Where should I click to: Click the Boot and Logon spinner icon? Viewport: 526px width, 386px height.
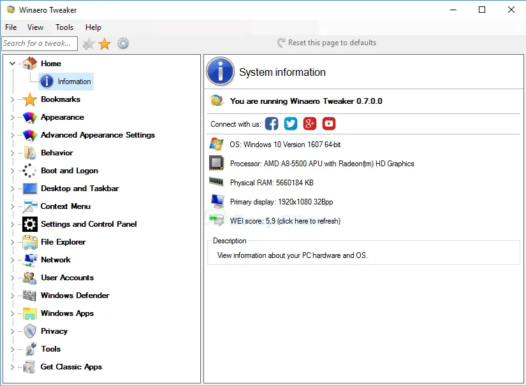point(30,171)
